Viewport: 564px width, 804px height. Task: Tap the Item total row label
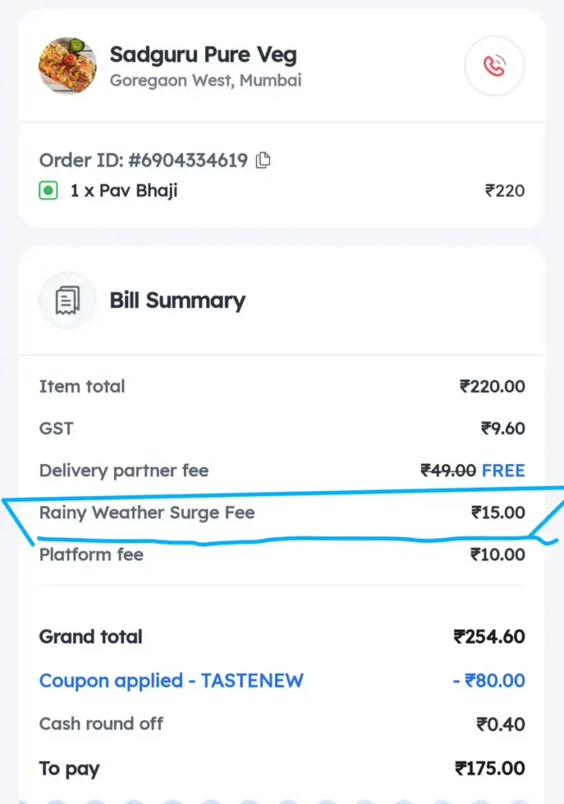coord(82,386)
